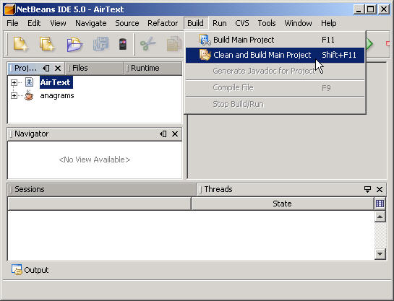Click the NetBeans cube title bar icon
Viewport: 394px width, 301px height.
click(9, 9)
